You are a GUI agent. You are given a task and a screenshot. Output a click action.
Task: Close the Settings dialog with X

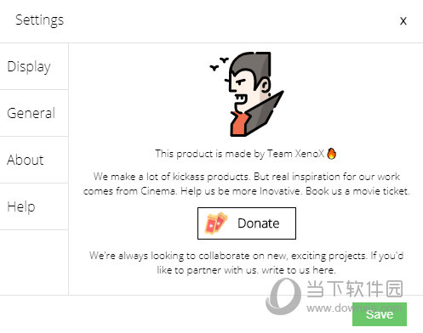click(x=403, y=21)
